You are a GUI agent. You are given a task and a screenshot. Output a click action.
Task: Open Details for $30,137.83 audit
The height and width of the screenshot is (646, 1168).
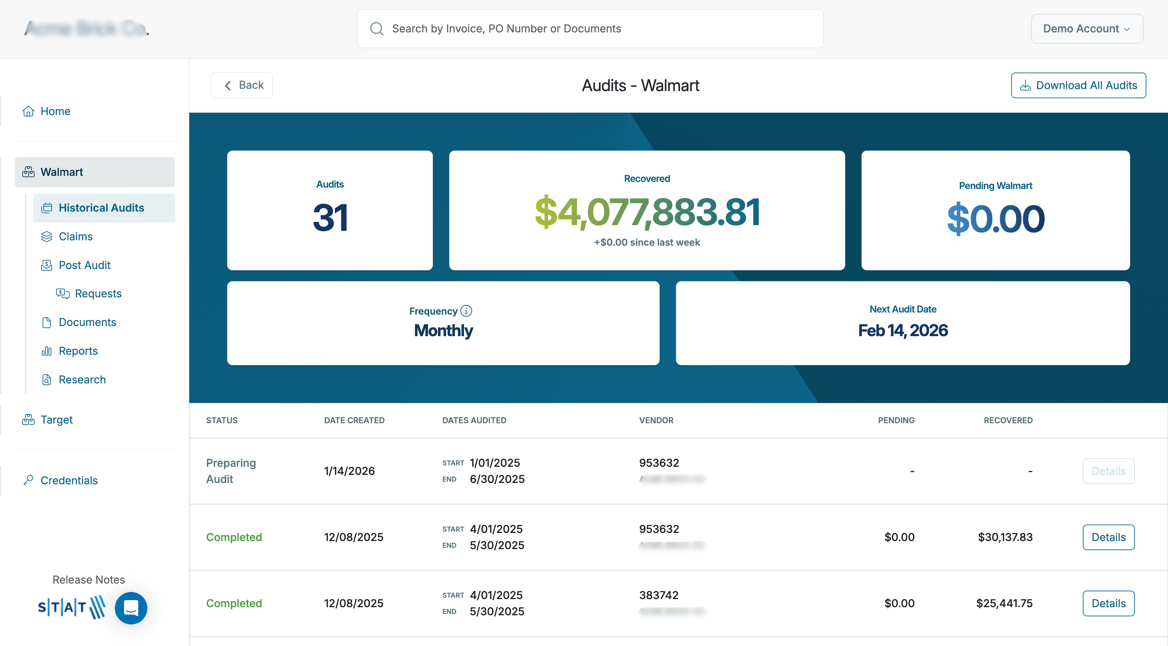click(x=1108, y=537)
